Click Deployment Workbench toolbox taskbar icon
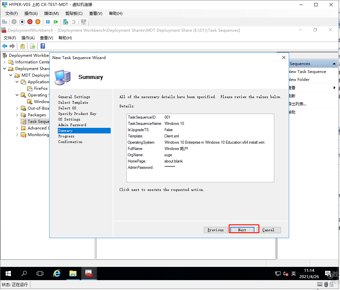The image size is (340, 290). (89, 273)
